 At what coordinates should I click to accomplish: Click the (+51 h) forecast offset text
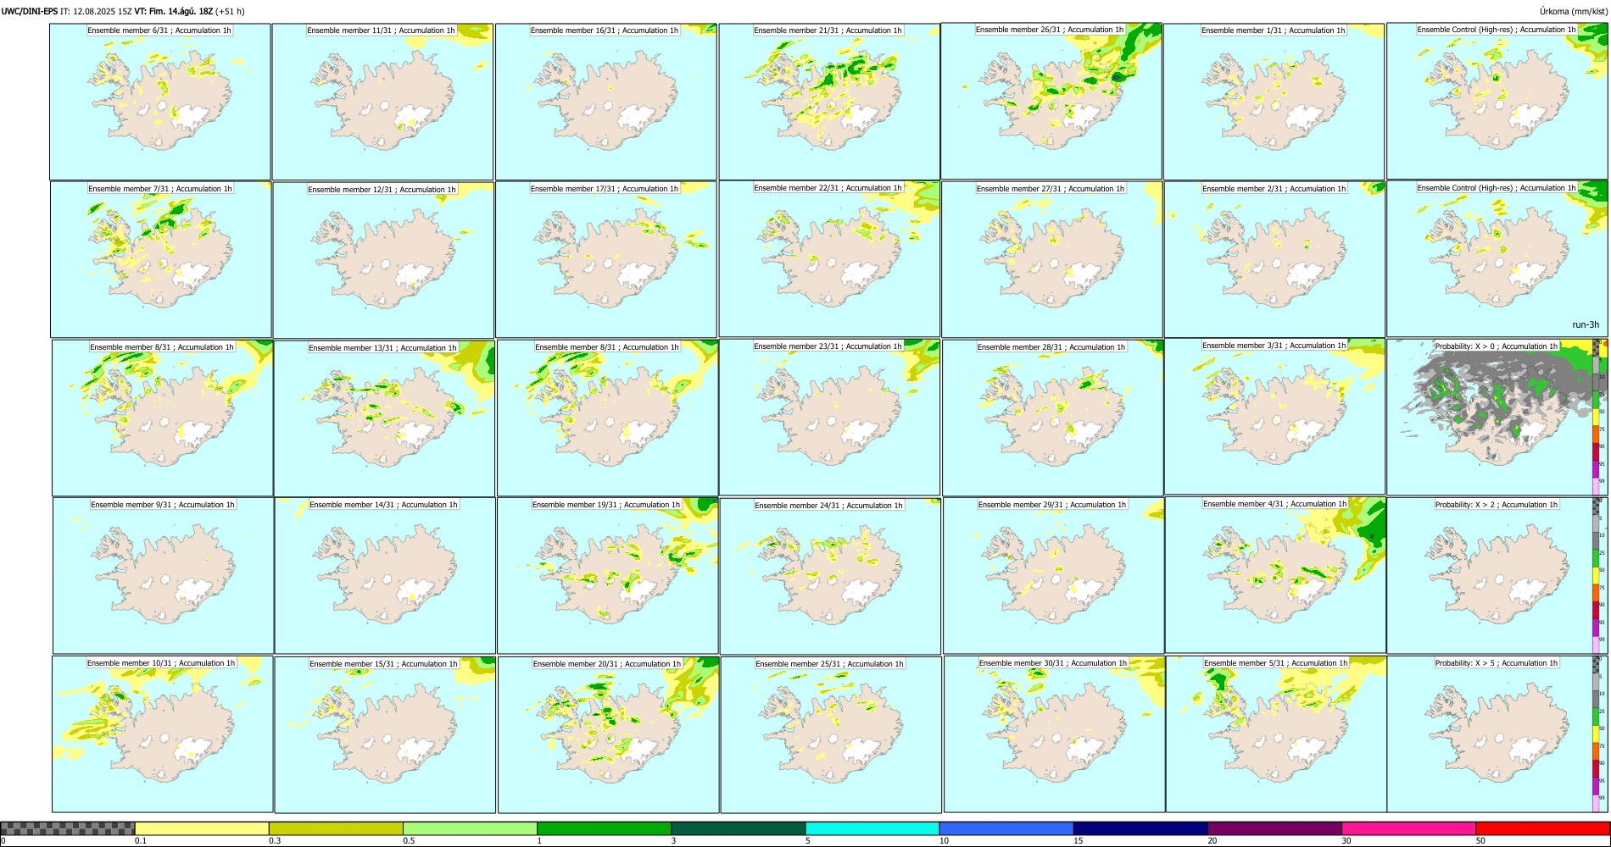click(231, 11)
